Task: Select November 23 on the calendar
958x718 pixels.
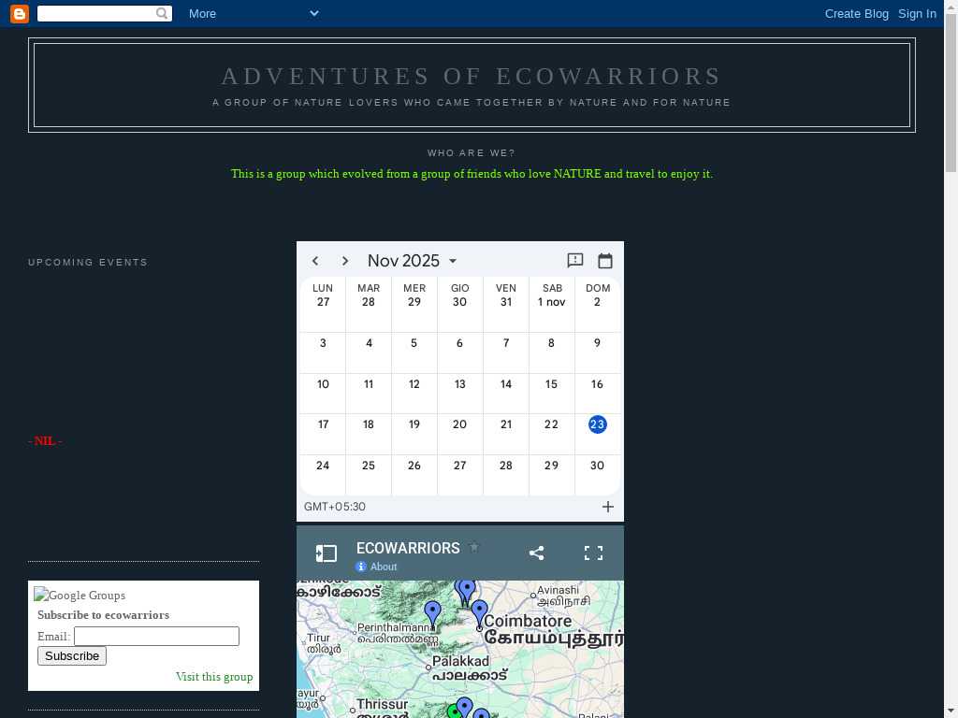Action: [x=597, y=424]
